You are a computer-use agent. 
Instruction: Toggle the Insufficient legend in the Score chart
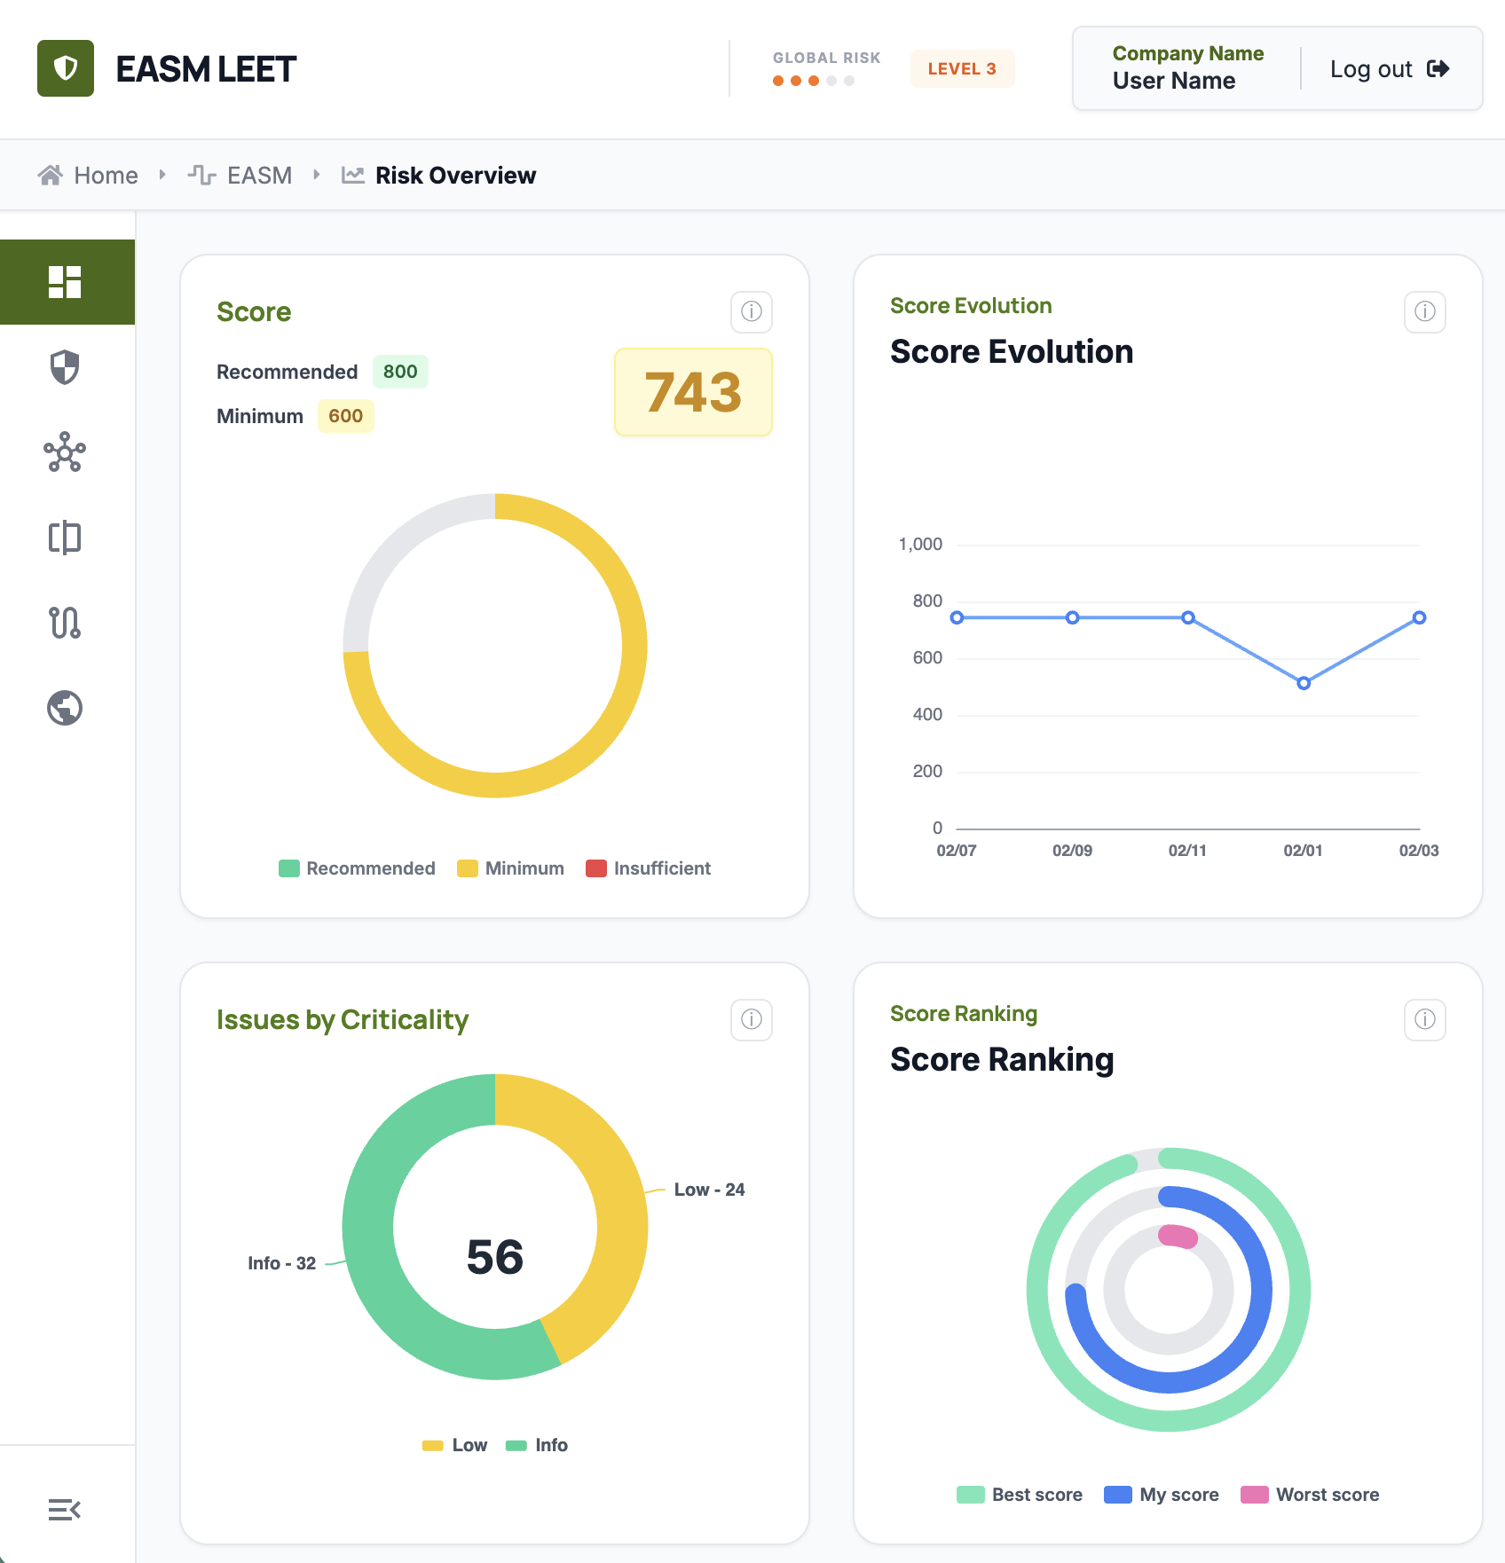click(x=648, y=868)
